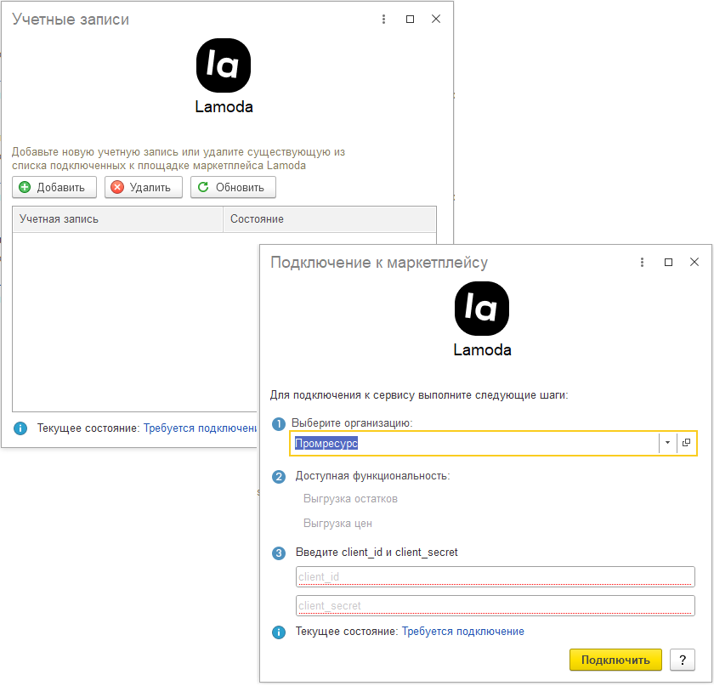Click the Введите client_id и client_secret label
The height and width of the screenshot is (686, 714).
pos(377,553)
